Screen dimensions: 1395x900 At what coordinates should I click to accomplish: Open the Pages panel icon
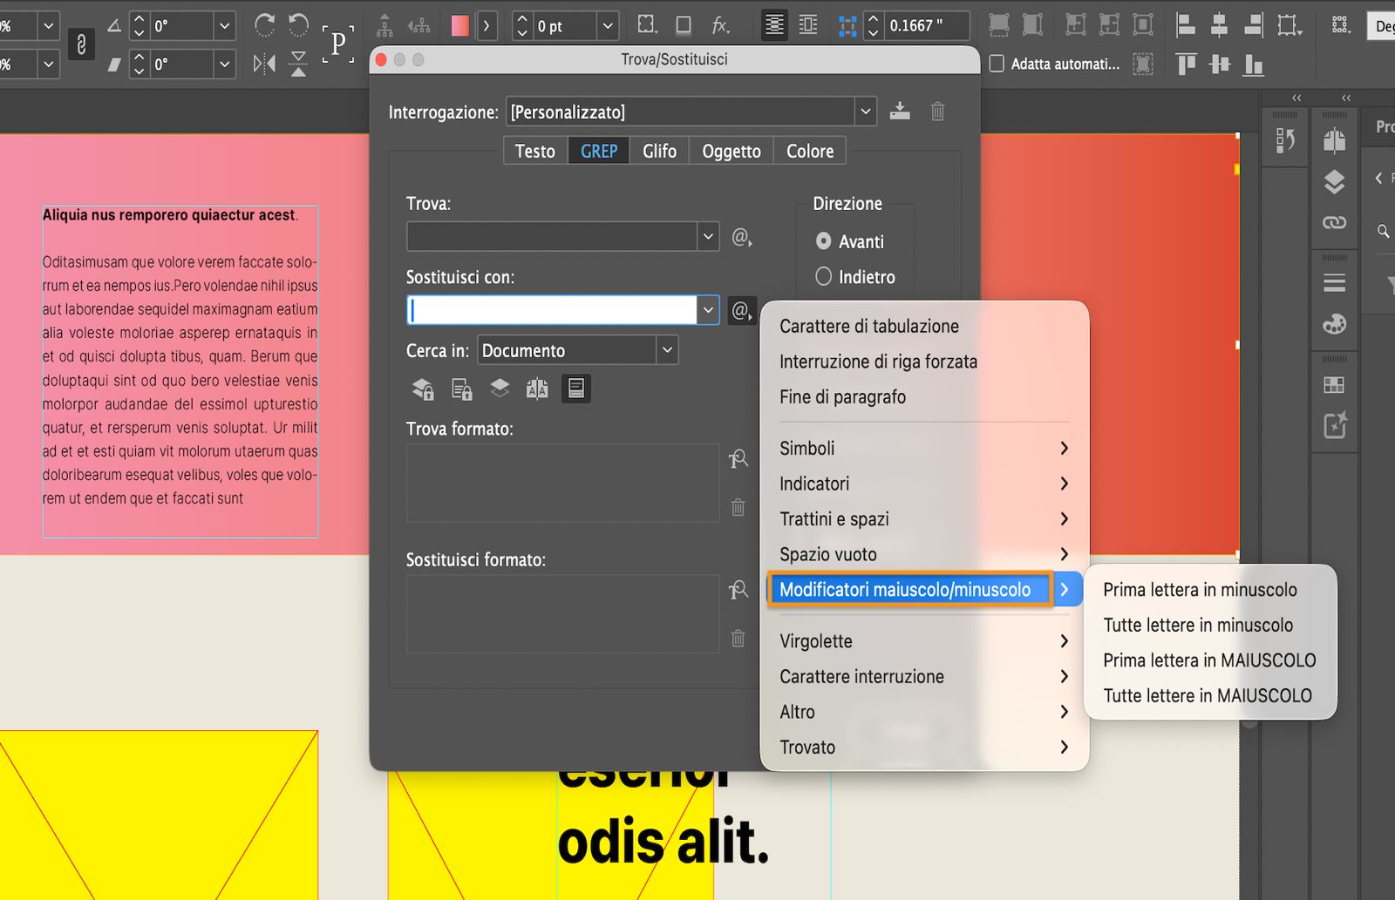point(1334,140)
